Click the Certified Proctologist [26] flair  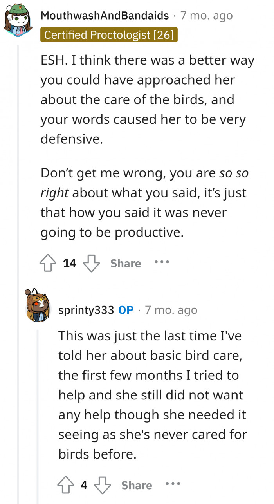[x=109, y=35]
